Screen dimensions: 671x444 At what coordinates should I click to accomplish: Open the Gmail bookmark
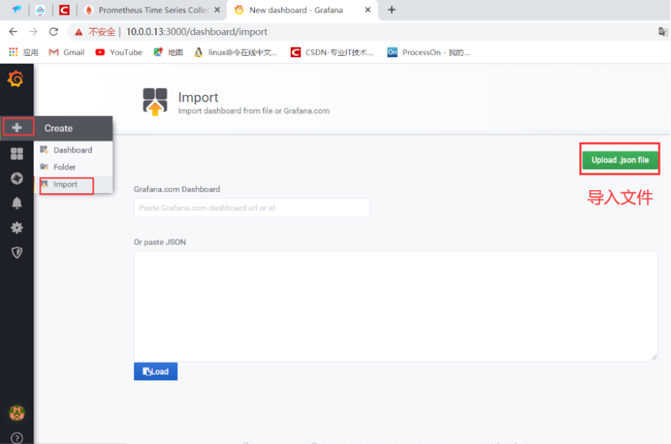click(x=67, y=52)
